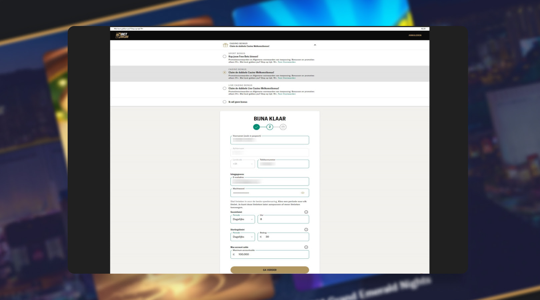This screenshot has width=540, height=300.
Task: Click step 2 circle in progress indicator
Action: pos(270,127)
